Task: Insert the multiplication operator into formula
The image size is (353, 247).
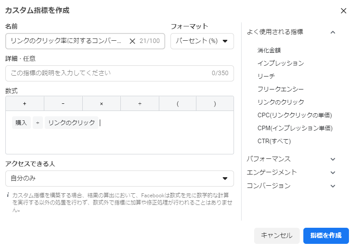Action: click(x=102, y=103)
